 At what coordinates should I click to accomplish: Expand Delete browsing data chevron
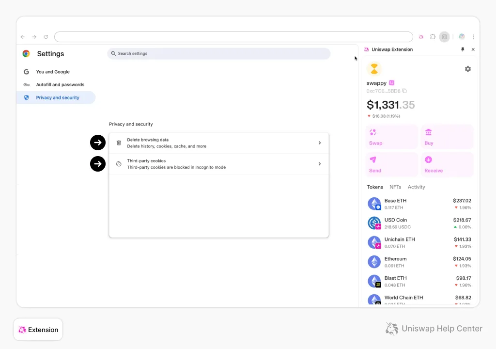[x=320, y=143]
